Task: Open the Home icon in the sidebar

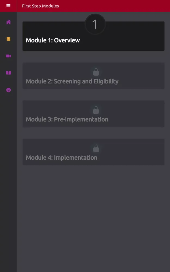Action: pyautogui.click(x=8, y=22)
